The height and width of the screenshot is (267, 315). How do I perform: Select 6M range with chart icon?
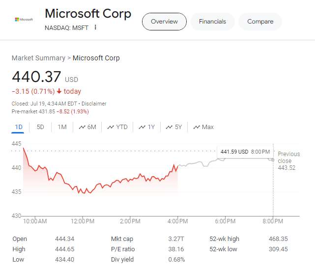[x=87, y=127]
